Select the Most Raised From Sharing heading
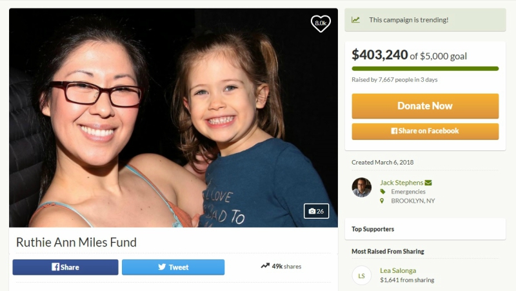This screenshot has width=516, height=291. 388,252
